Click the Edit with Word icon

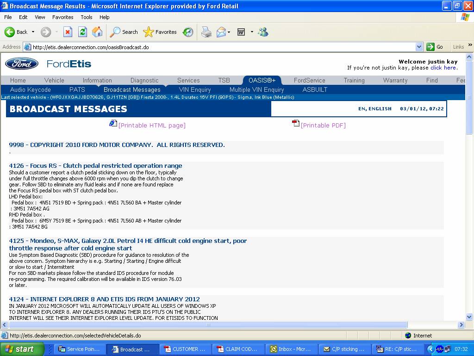tap(241, 32)
